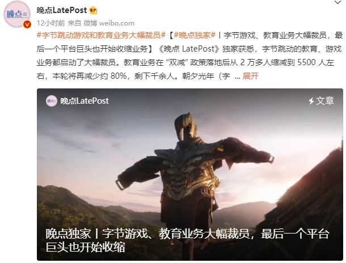Click 晚点LatePost name on article card
The image size is (346, 263).
coord(85,101)
